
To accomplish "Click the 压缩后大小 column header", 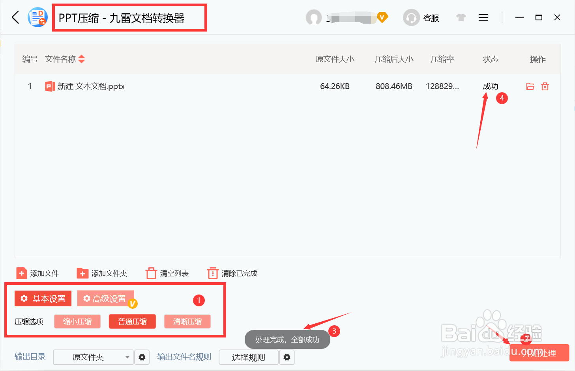I will point(394,59).
